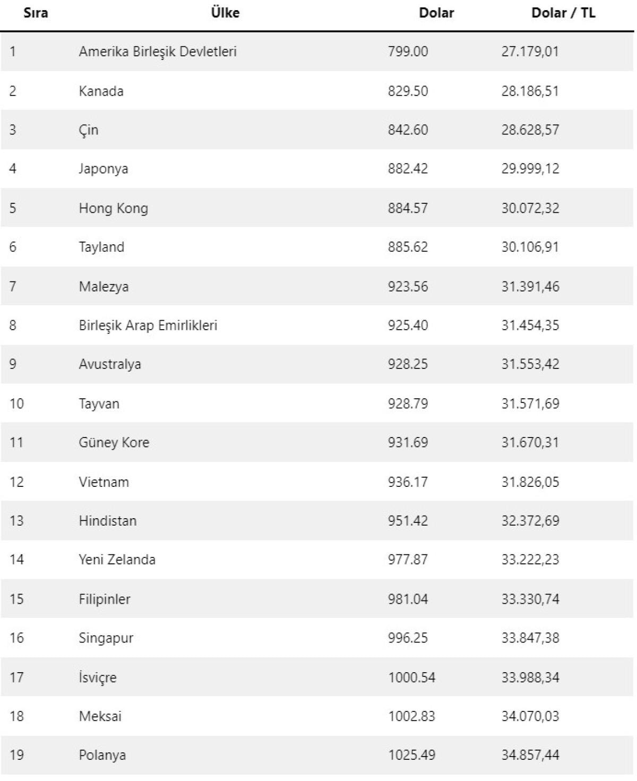Select the Güney Kore country cell
The image size is (637, 781).
tap(114, 443)
